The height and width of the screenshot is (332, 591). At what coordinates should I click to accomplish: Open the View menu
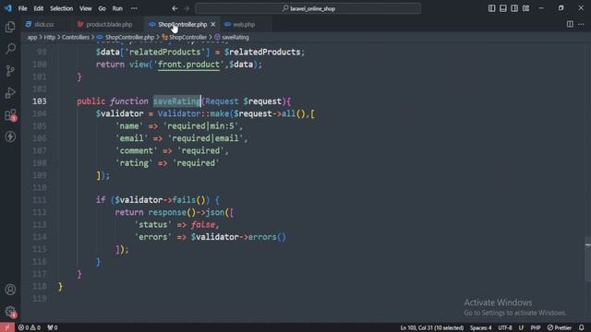86,8
